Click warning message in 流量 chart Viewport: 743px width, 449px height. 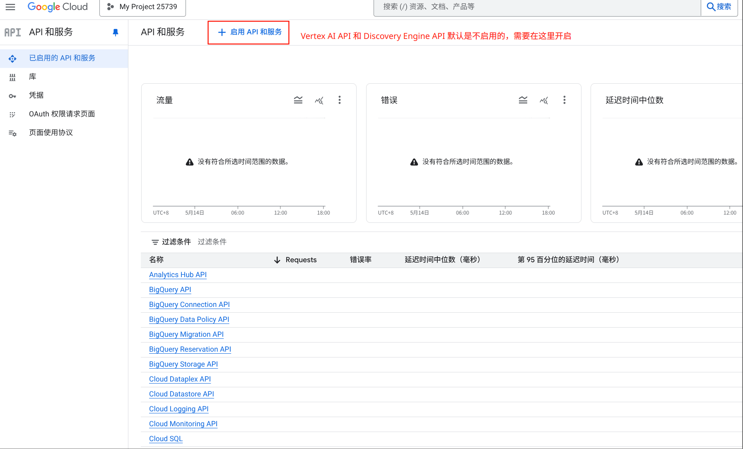coord(237,162)
